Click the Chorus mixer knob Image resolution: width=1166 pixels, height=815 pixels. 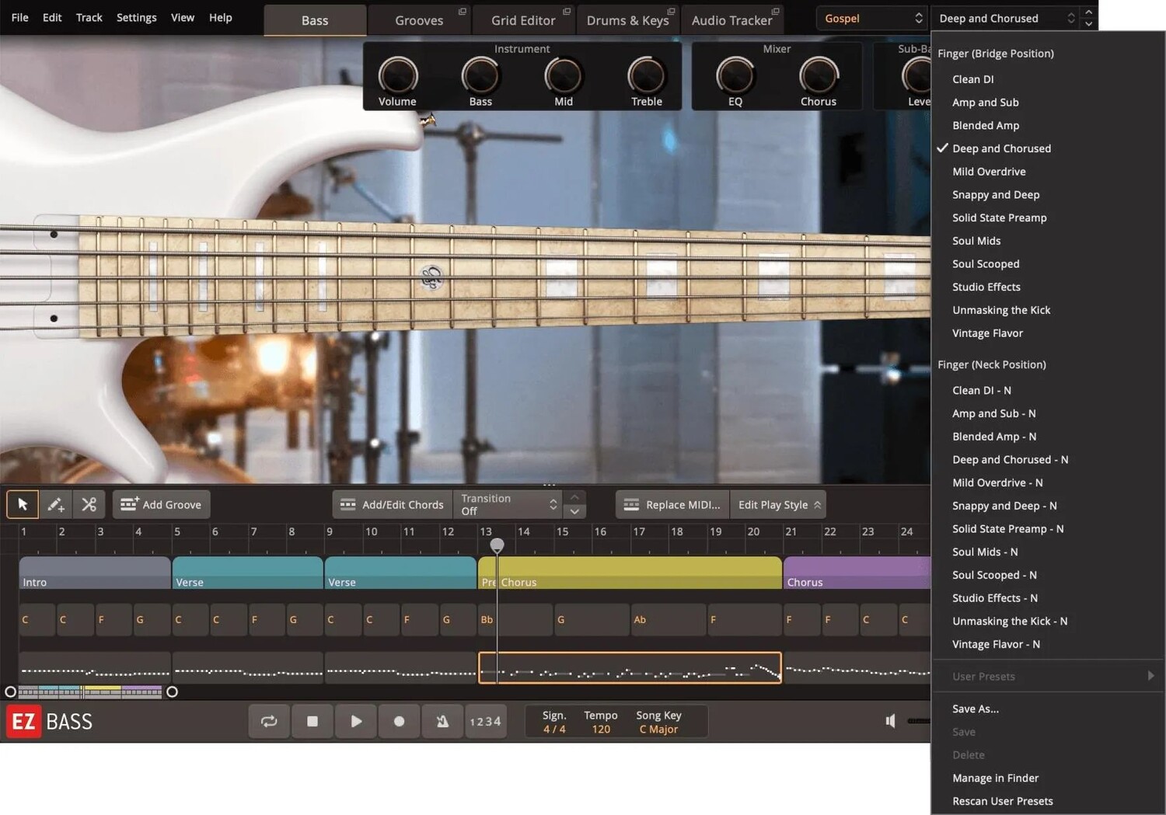(x=819, y=76)
